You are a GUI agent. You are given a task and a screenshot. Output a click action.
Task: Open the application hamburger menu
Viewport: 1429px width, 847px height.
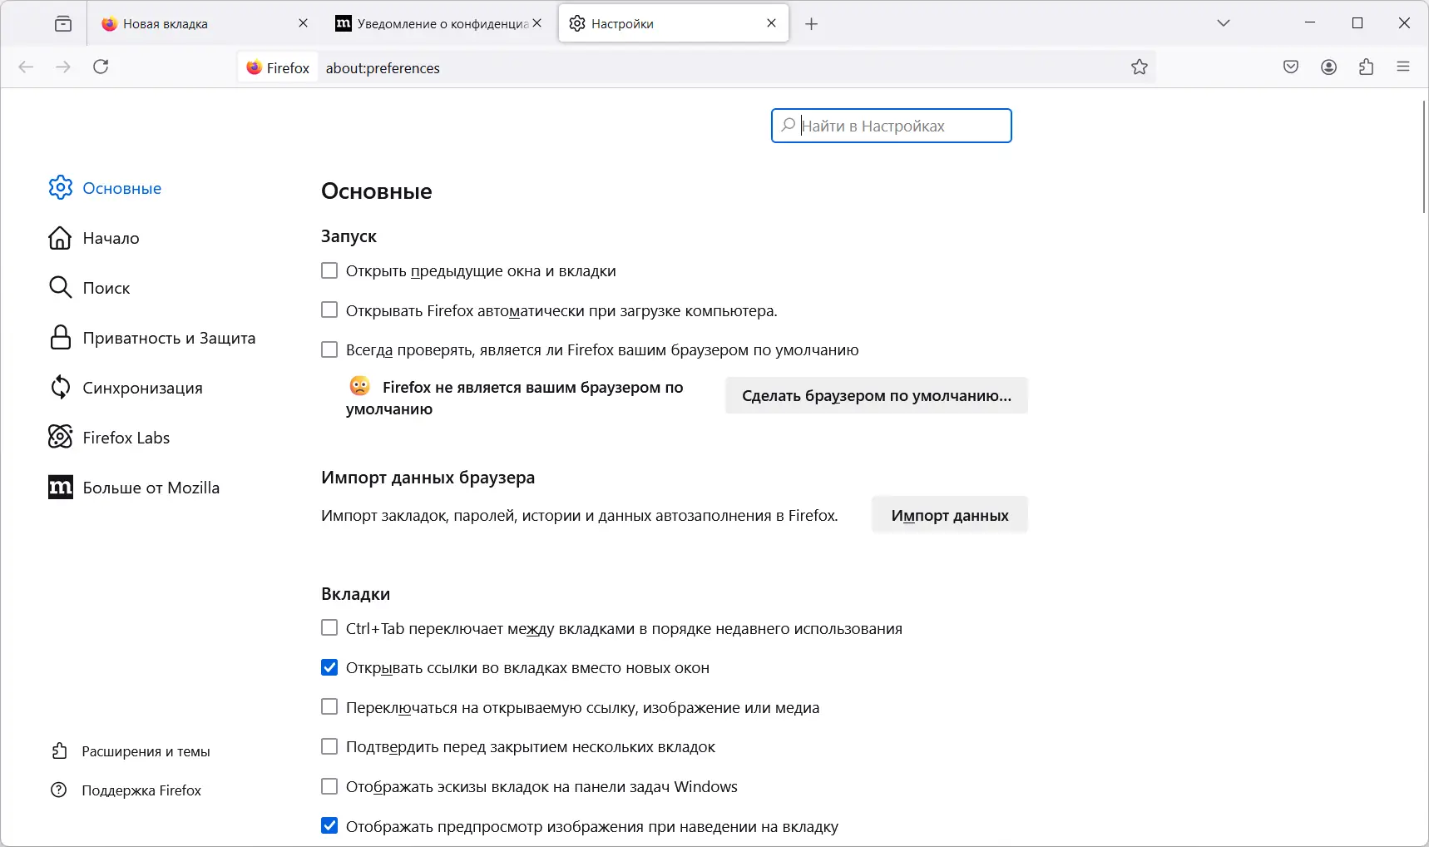click(x=1404, y=67)
